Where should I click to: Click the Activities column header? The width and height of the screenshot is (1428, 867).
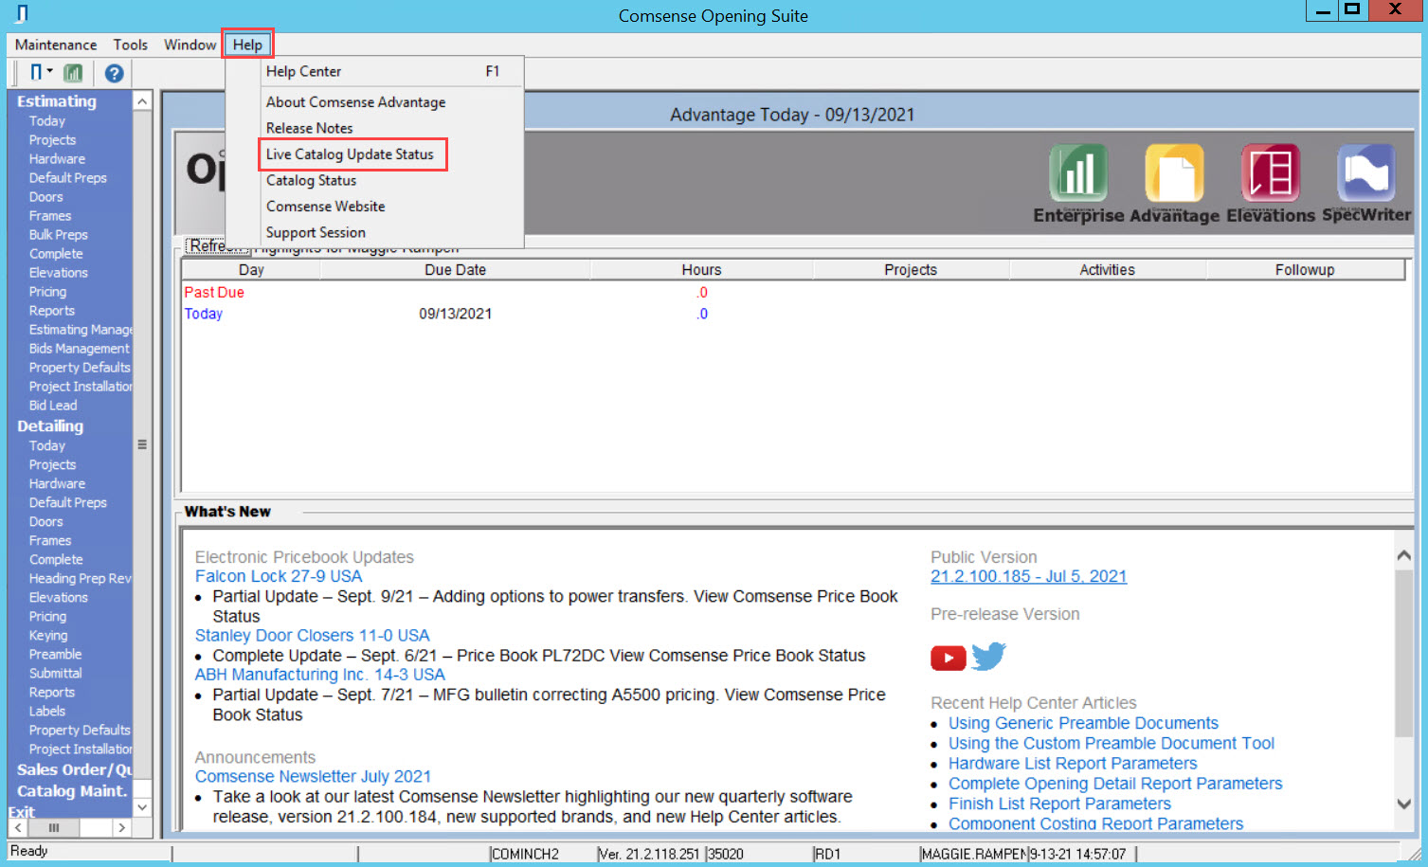click(x=1107, y=270)
